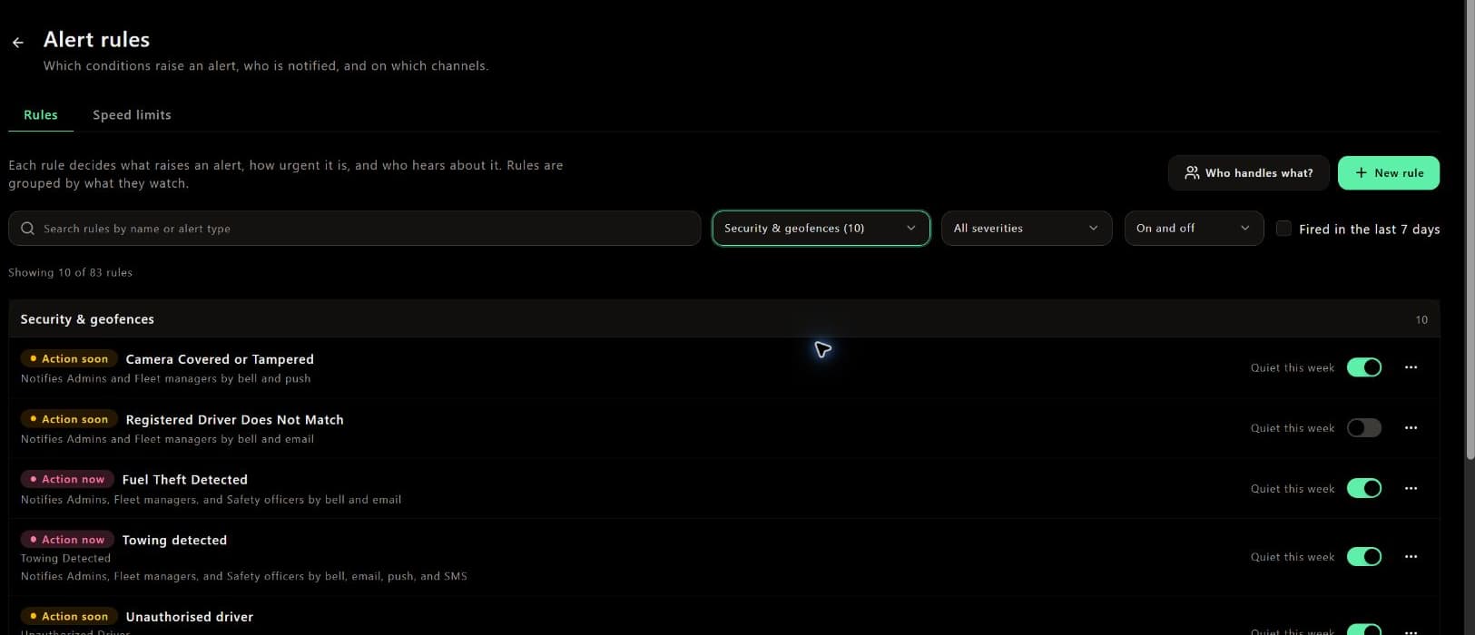
Task: Enable the Registered Driver Does Not Match rule
Action: (x=1363, y=427)
